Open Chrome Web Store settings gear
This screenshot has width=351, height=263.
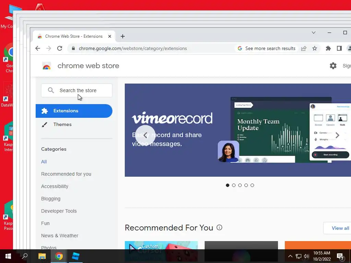pyautogui.click(x=333, y=66)
